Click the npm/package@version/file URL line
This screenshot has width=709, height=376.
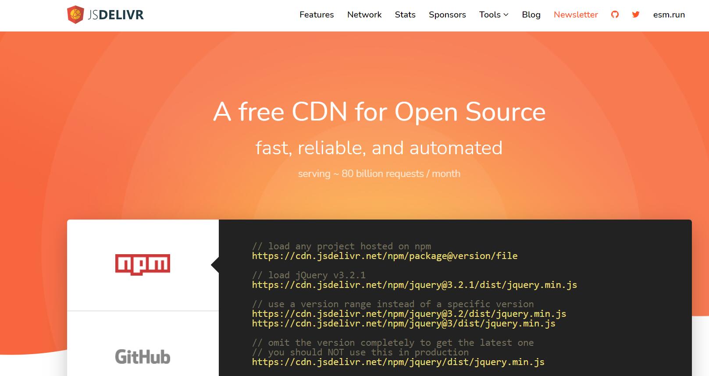point(385,256)
